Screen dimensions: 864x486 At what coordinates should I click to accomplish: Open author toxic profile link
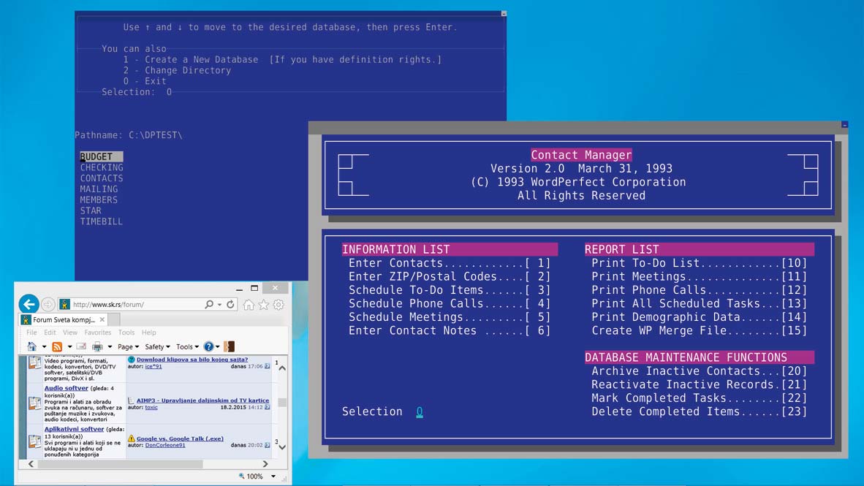coord(151,407)
